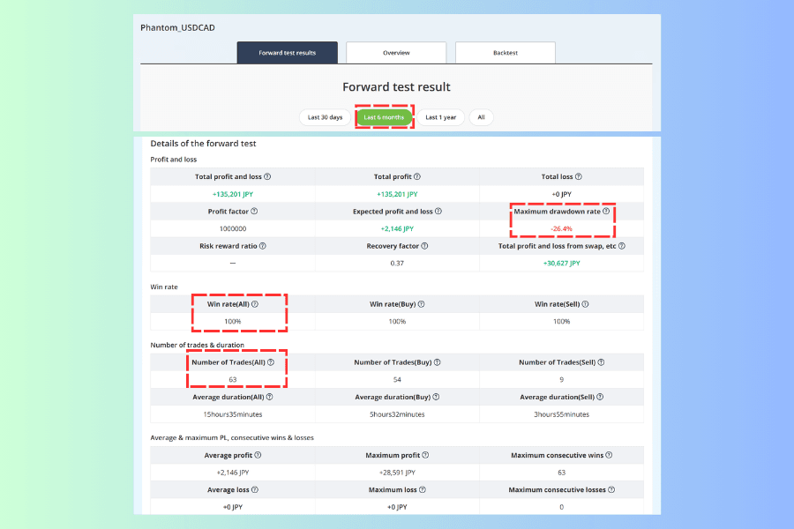
Task: Click help icon beside Win rate(Sell)
Action: (586, 304)
